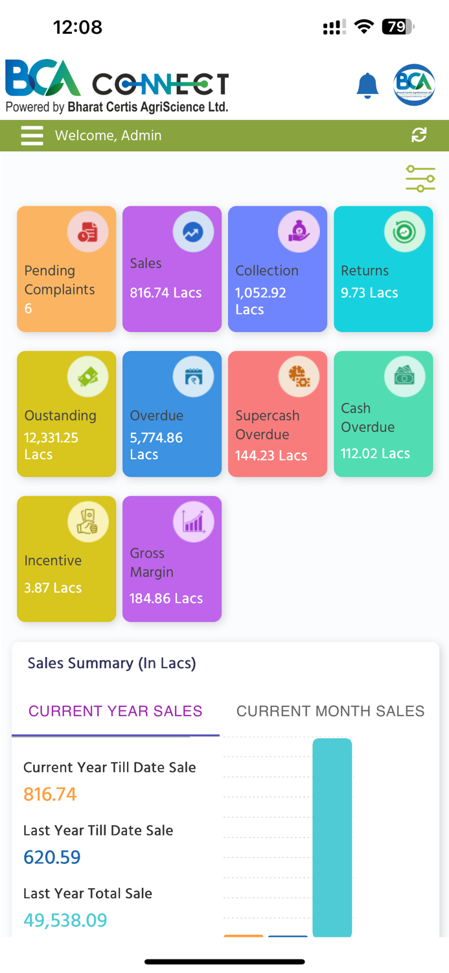This screenshot has width=449, height=973.
Task: Tap the refresh icon in the header
Action: [420, 136]
